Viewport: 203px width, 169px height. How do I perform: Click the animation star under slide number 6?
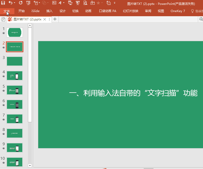pyautogui.click(x=4, y=105)
